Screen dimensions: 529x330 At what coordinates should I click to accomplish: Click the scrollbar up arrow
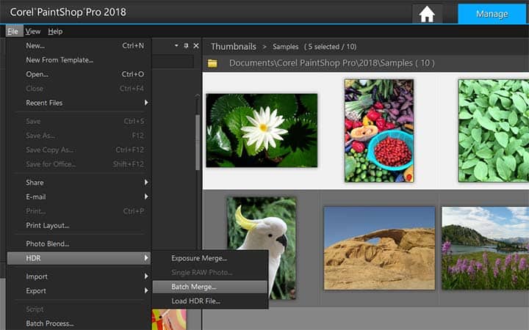click(x=198, y=95)
